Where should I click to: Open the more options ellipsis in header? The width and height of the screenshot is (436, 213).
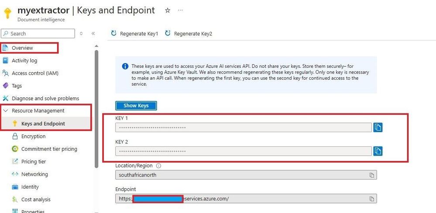(x=180, y=10)
